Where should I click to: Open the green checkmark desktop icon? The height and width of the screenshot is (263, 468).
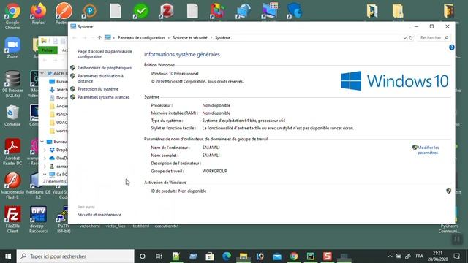click(141, 12)
